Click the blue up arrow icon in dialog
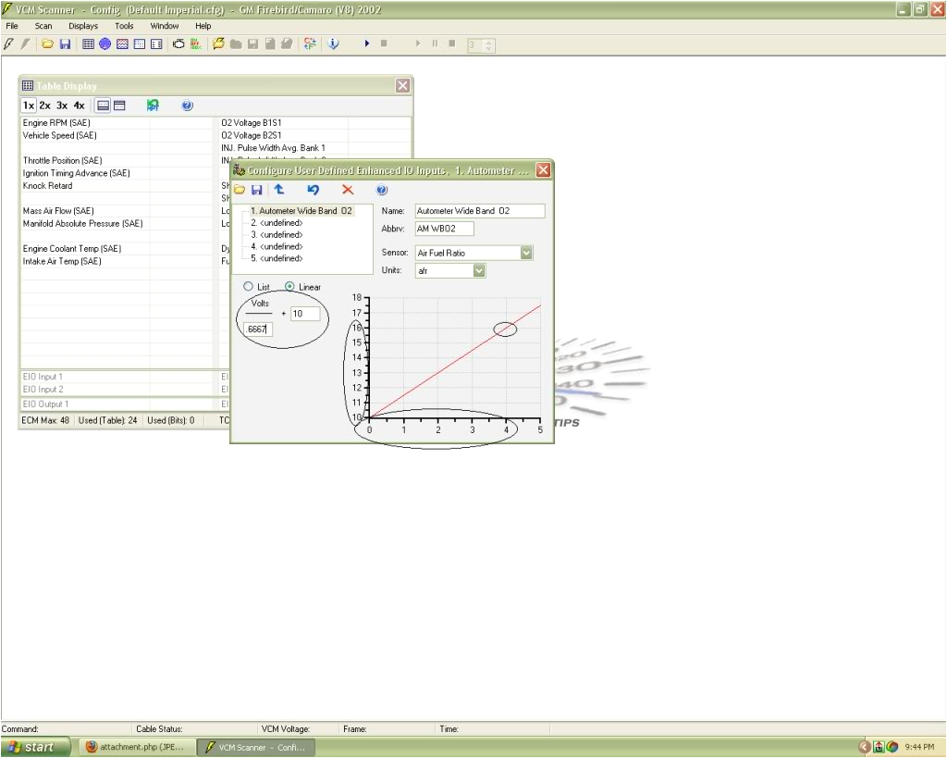This screenshot has height=758, width=947. [x=278, y=190]
